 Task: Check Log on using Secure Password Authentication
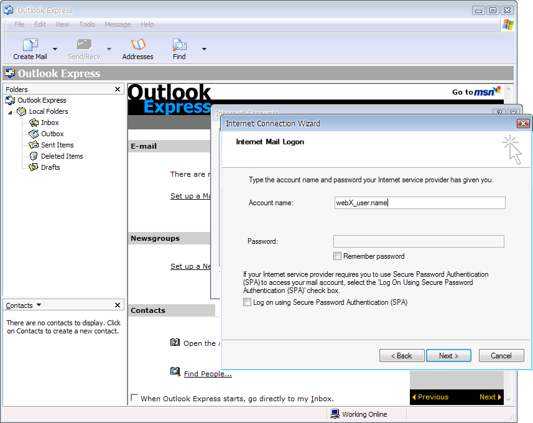coord(248,302)
